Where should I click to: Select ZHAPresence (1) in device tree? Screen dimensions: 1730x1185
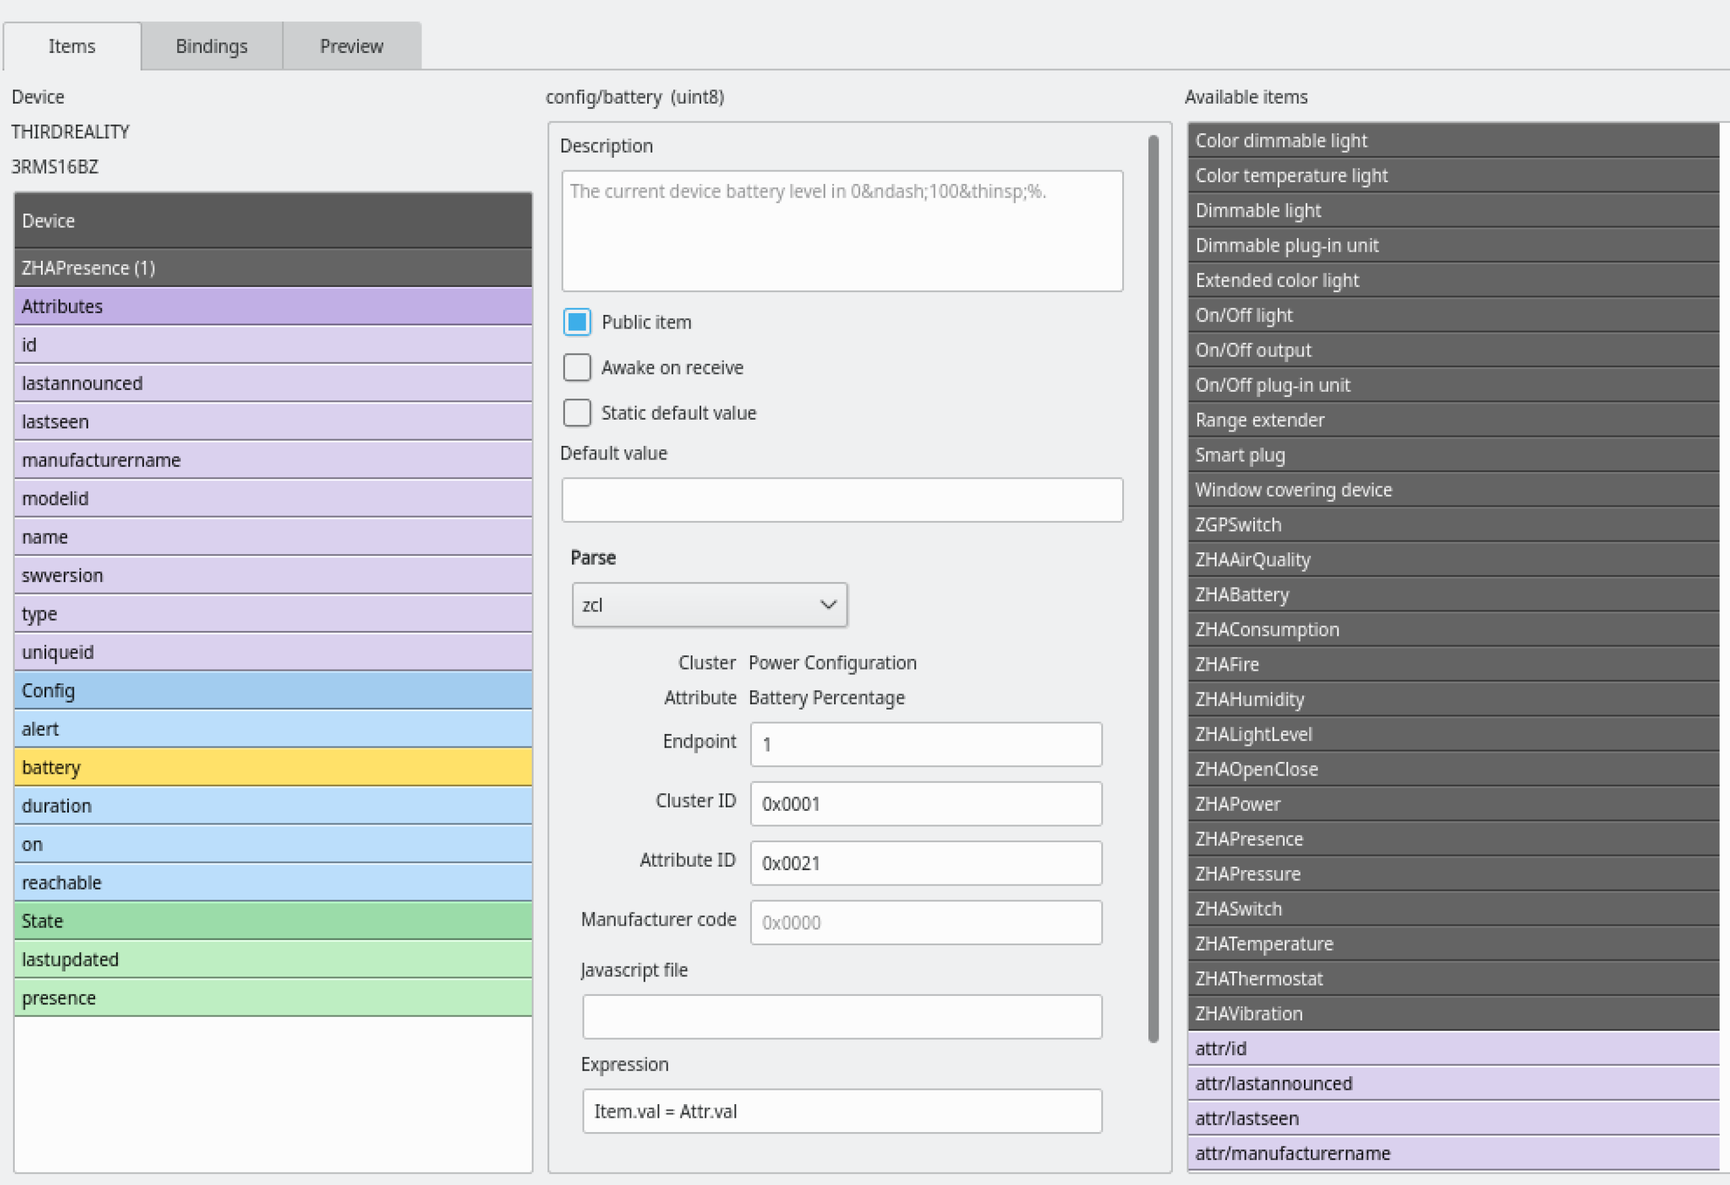pyautogui.click(x=272, y=268)
